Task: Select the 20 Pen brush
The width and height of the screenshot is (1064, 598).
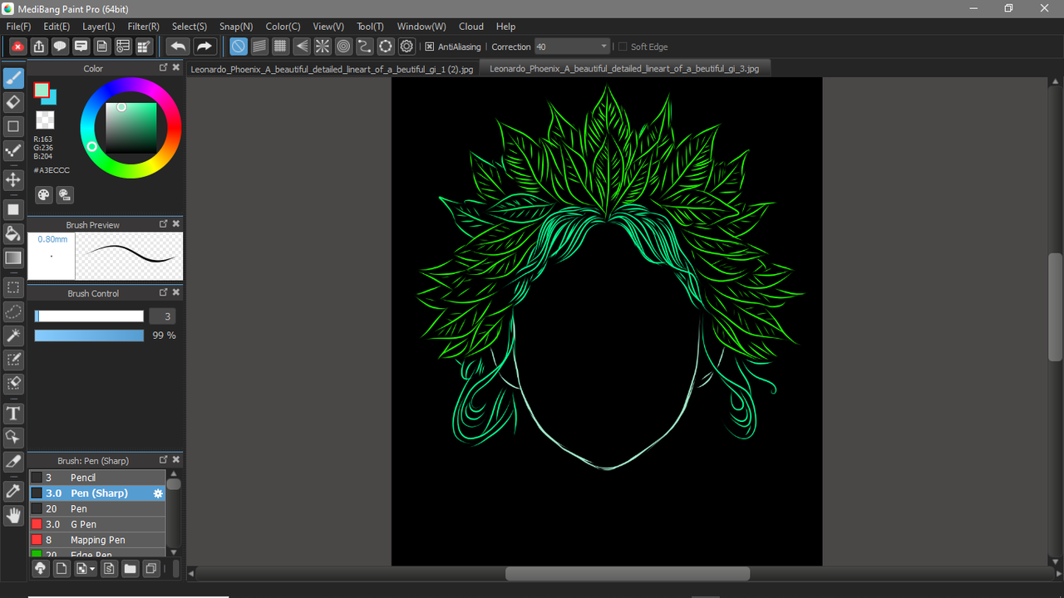Action: 98,508
